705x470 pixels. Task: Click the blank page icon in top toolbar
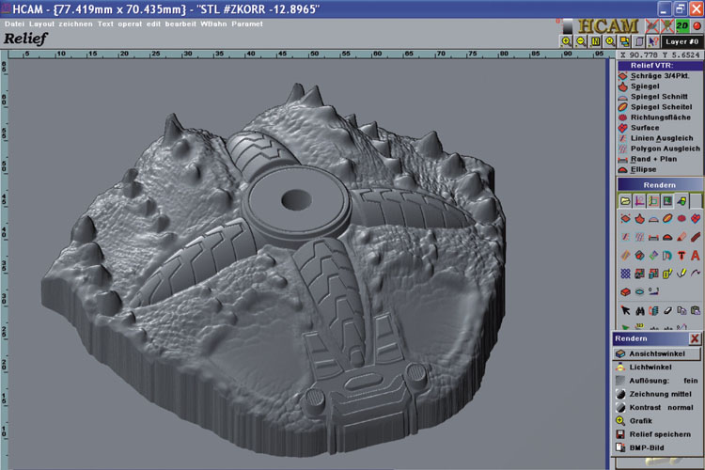(639, 41)
